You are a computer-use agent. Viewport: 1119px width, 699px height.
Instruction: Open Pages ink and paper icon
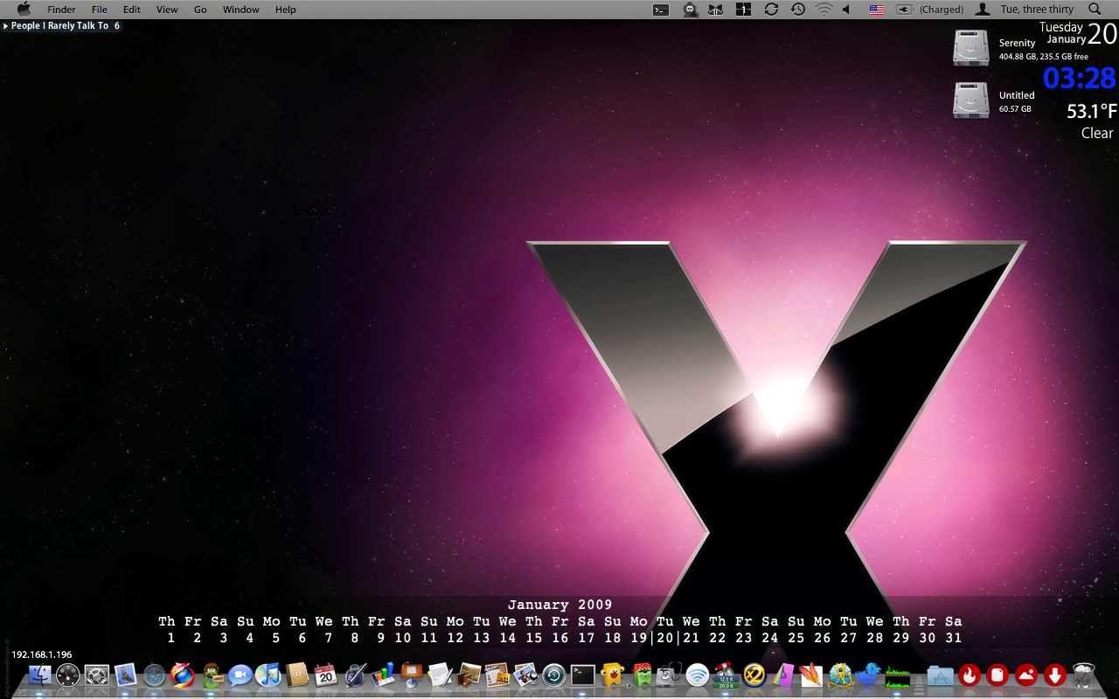(x=440, y=675)
